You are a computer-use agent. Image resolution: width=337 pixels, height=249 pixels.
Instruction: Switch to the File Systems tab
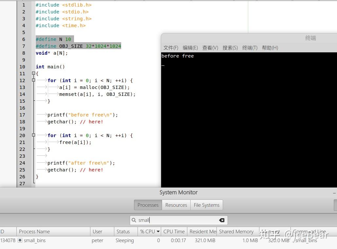coord(207,205)
